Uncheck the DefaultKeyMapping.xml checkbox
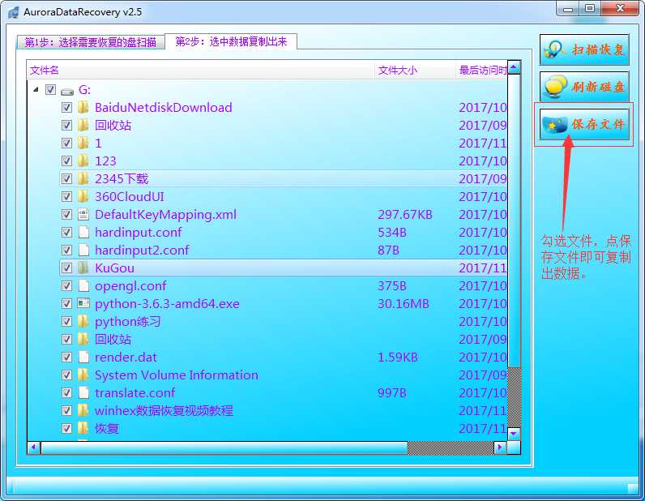The height and width of the screenshot is (501, 645). pyautogui.click(x=66, y=215)
